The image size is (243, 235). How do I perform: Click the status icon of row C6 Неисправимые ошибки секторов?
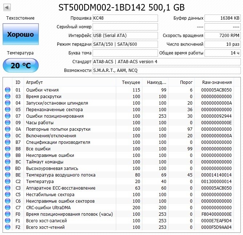(8, 201)
